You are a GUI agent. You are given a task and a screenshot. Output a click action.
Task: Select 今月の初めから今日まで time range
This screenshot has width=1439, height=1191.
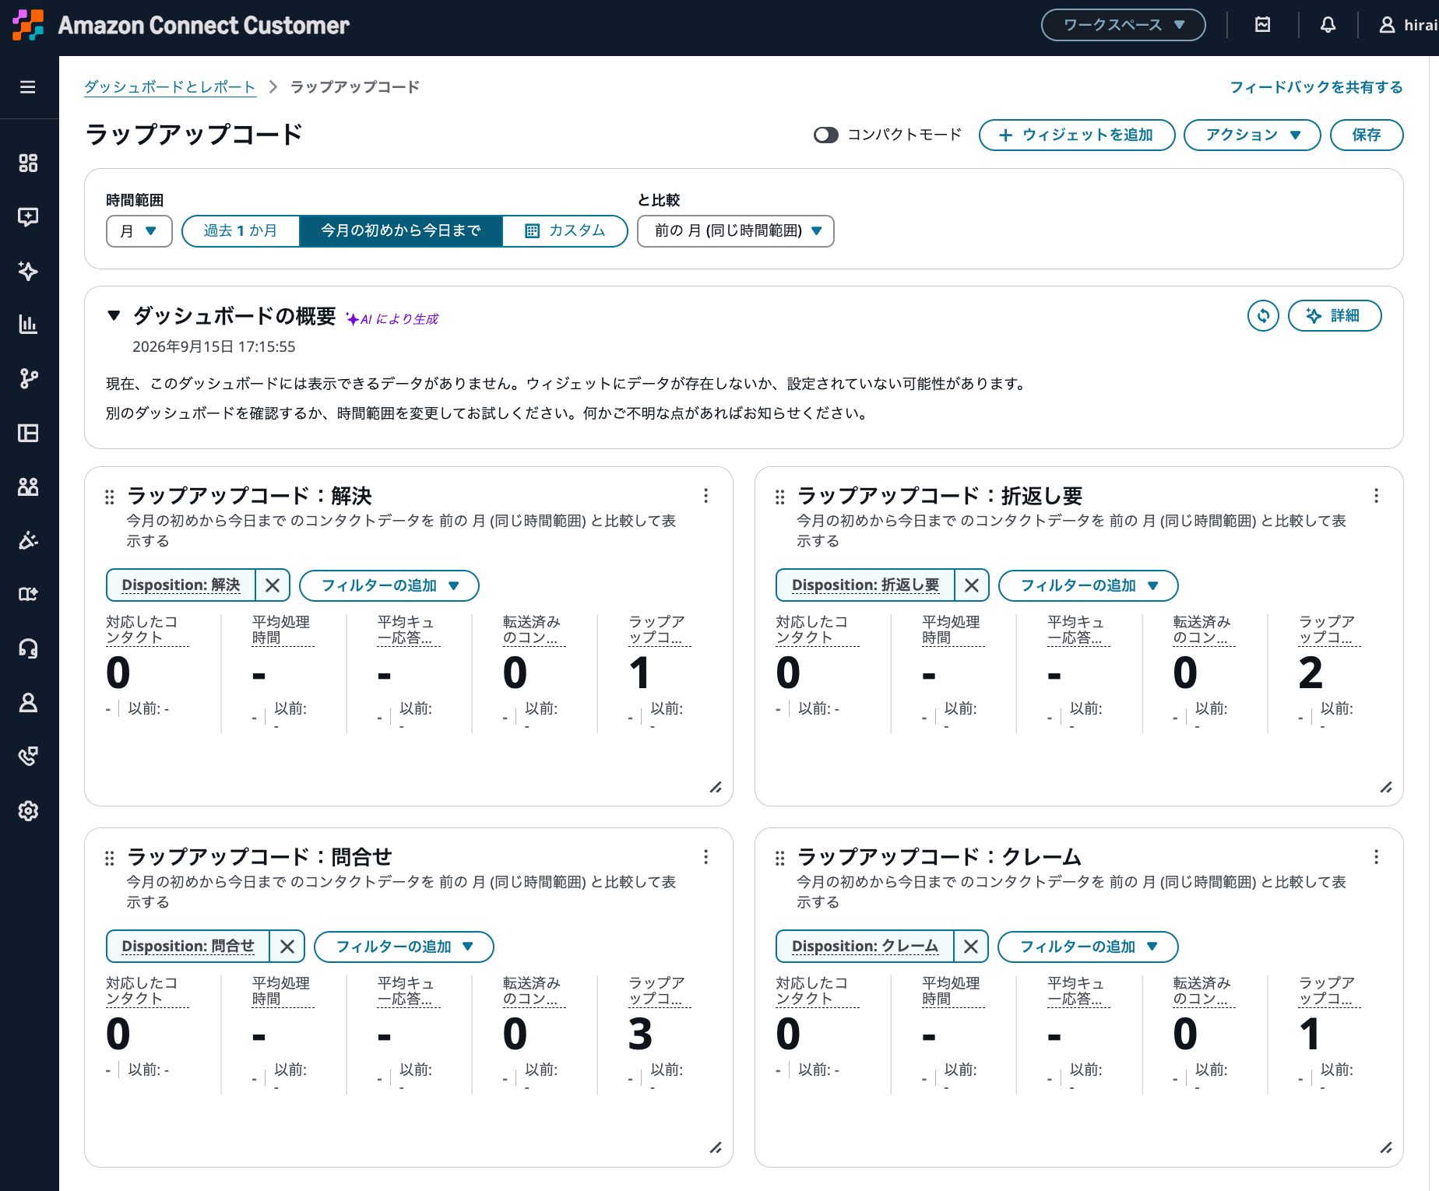point(401,231)
